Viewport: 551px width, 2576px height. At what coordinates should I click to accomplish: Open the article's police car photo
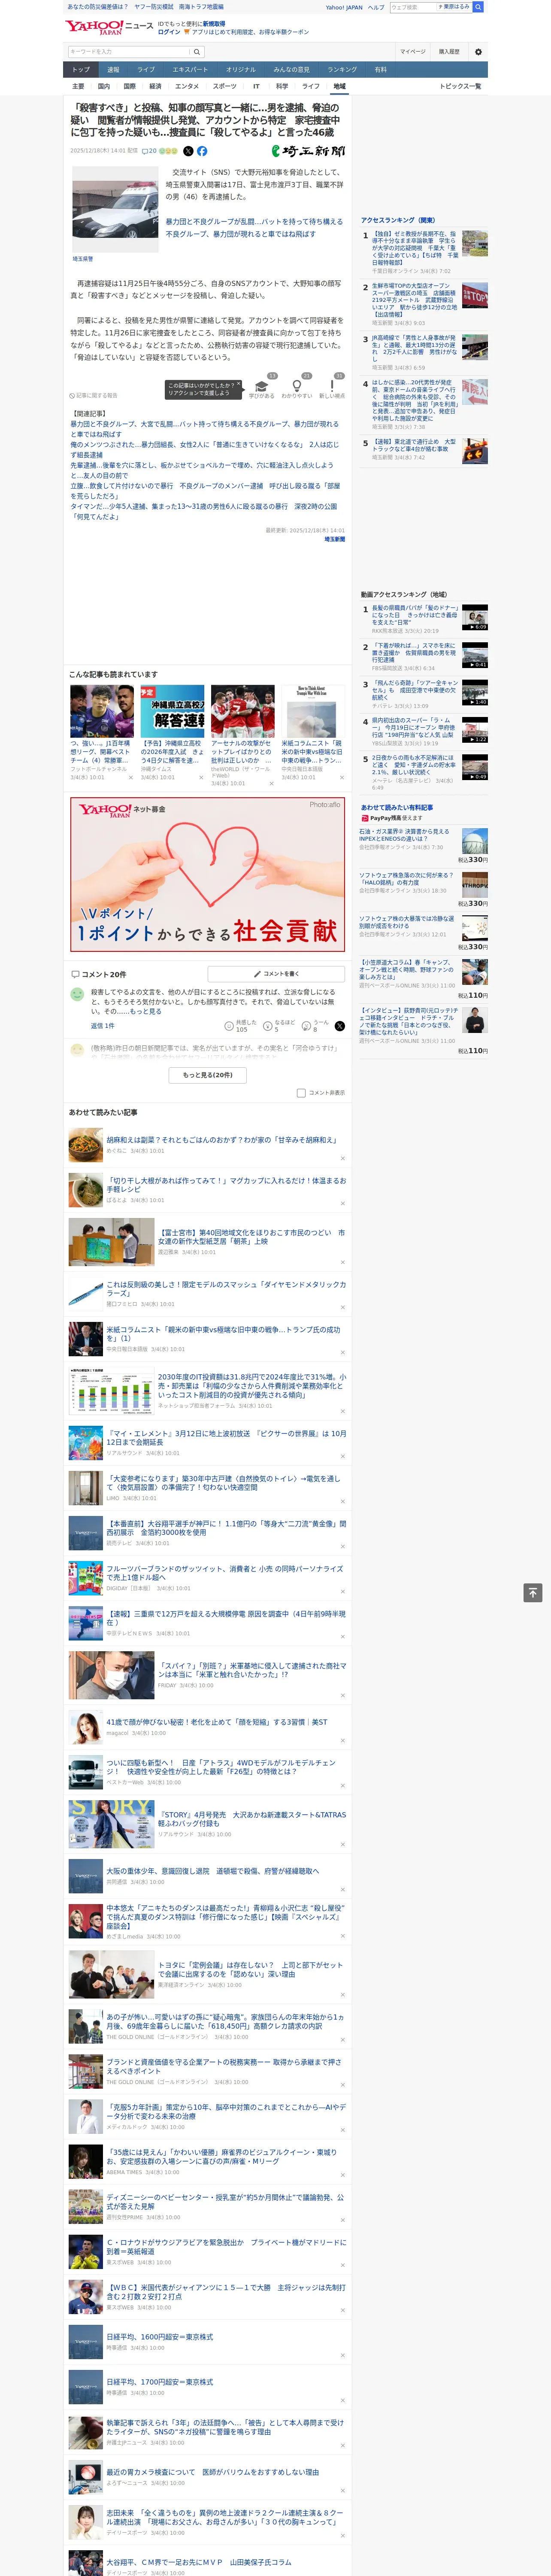pyautogui.click(x=115, y=210)
